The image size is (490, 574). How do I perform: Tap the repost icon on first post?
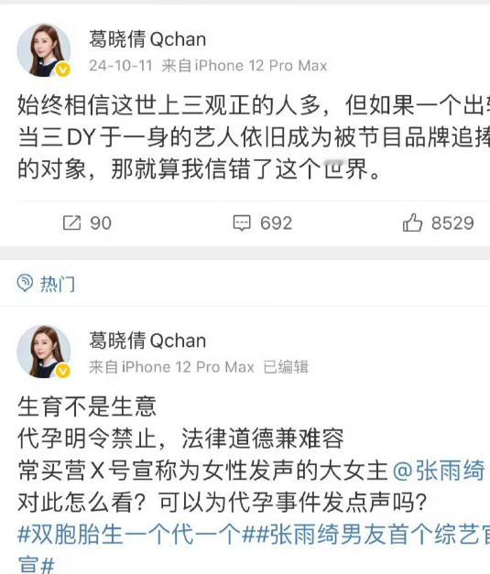tap(71, 223)
